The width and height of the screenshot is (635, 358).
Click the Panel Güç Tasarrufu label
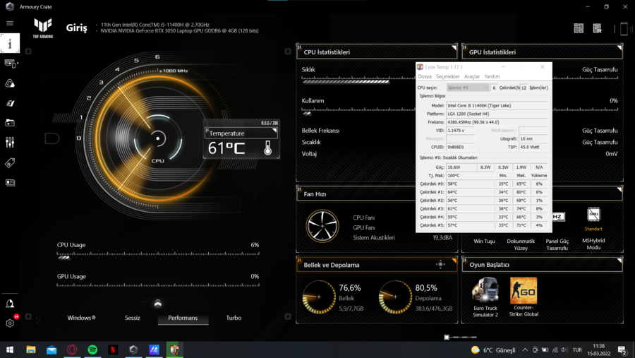pyautogui.click(x=557, y=244)
